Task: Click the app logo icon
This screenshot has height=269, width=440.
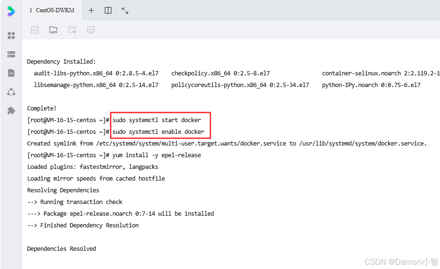Action: point(11,11)
